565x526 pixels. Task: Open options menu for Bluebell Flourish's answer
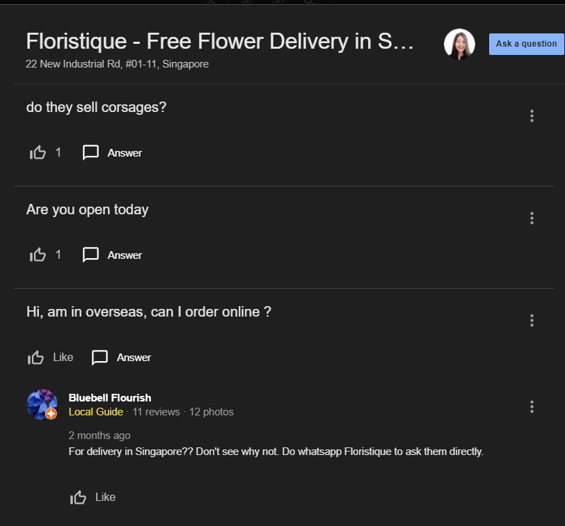coord(532,406)
